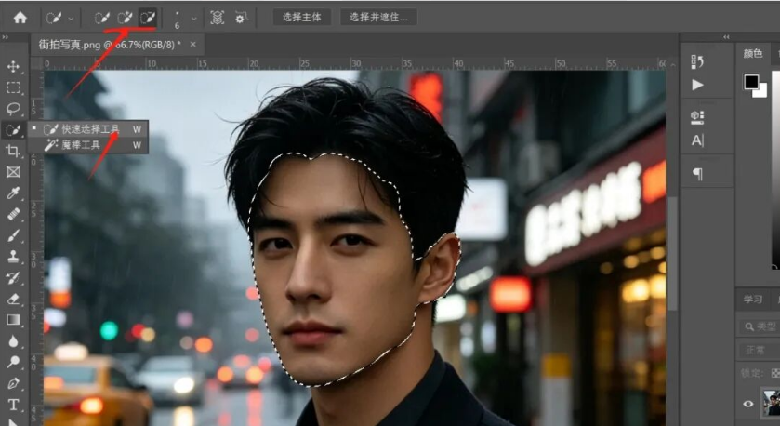Choose 魔棒工具 from the flyout
This screenshot has width=780, height=426.
88,145
